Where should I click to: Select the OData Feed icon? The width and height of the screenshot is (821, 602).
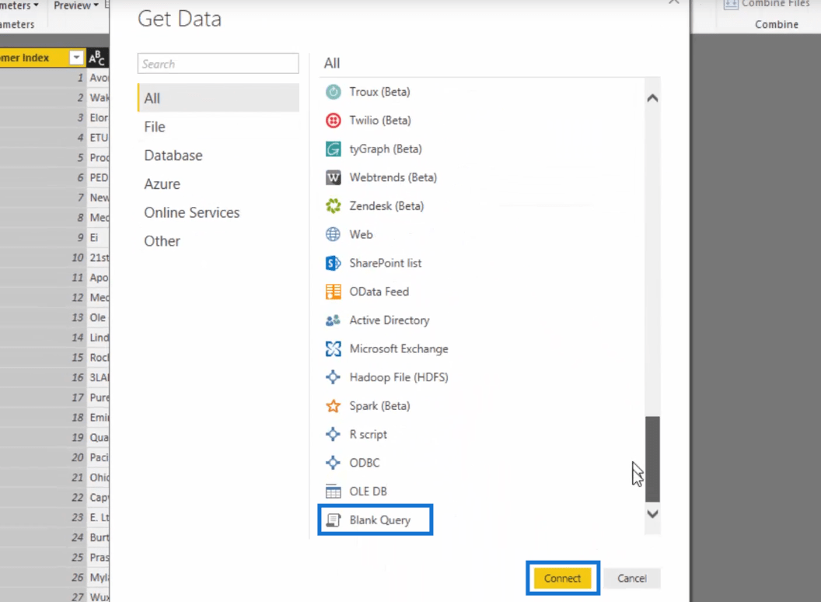tap(333, 292)
